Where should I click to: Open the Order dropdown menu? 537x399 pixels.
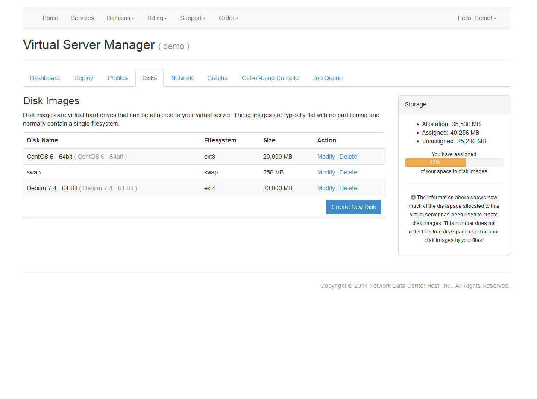pyautogui.click(x=229, y=18)
